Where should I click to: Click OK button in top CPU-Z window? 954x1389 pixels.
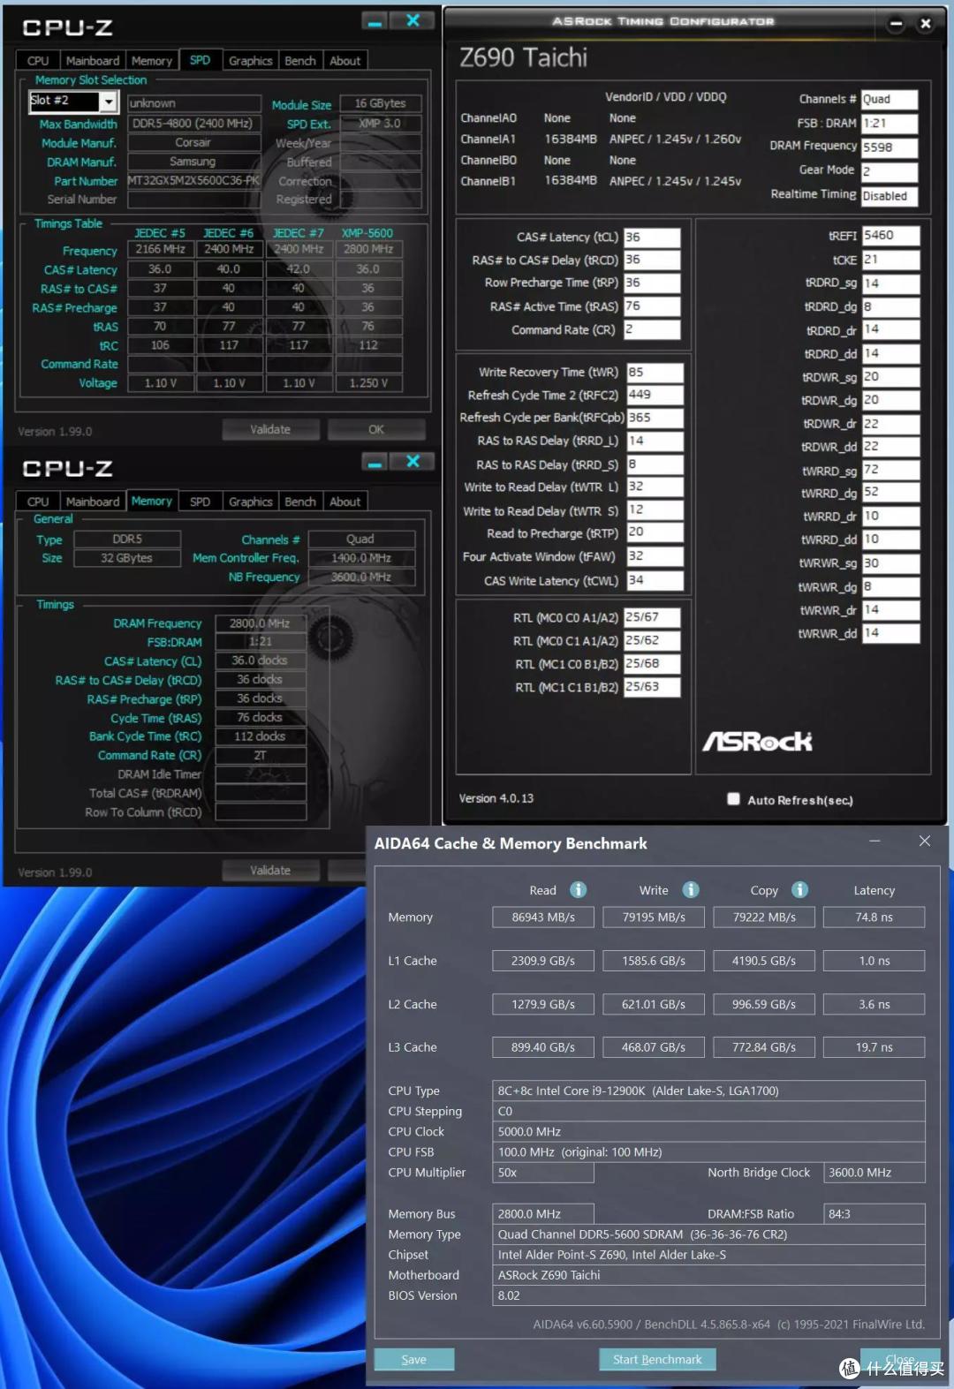[376, 429]
